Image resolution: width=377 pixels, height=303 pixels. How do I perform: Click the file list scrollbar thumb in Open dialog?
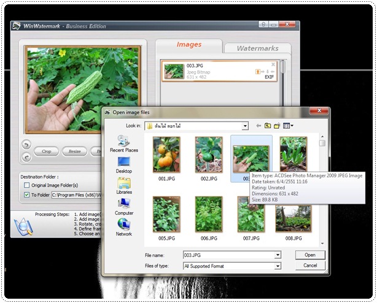click(x=322, y=143)
